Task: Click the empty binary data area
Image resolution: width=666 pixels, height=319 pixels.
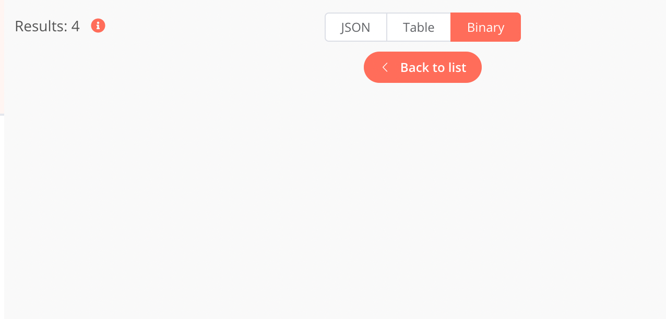Action: (x=335, y=203)
